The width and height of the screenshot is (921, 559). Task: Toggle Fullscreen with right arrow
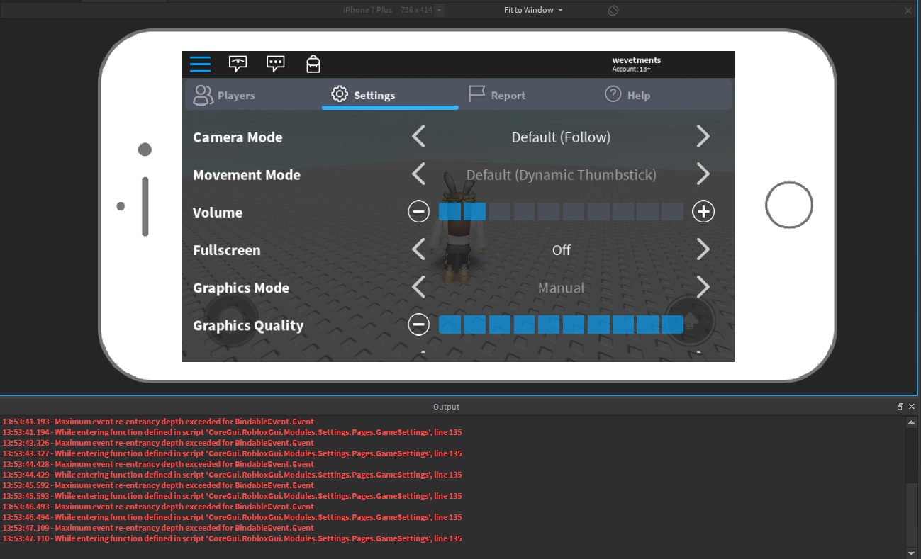tap(703, 249)
